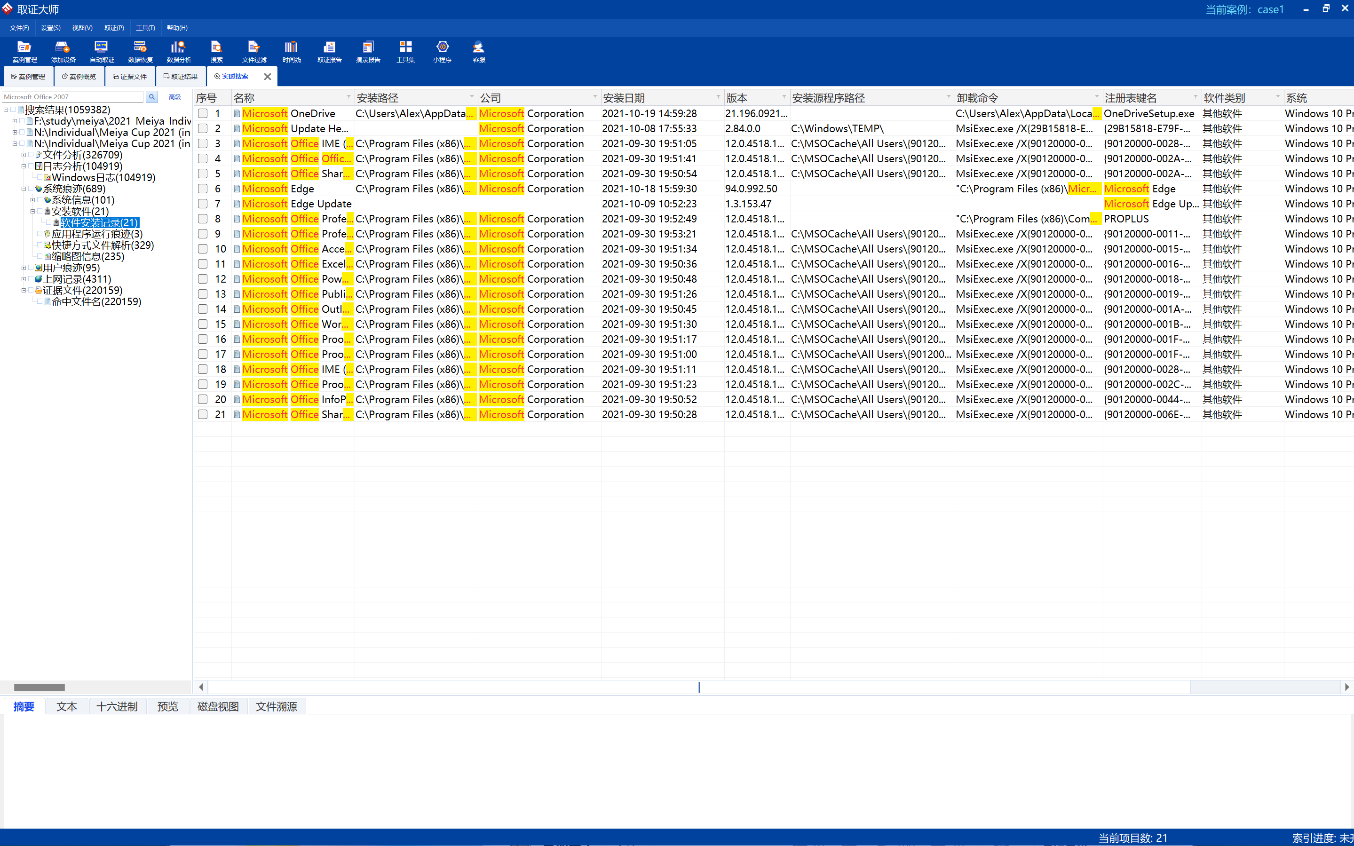Launch the 数据分析 data analysis tool
The image size is (1354, 846).
pos(179,51)
